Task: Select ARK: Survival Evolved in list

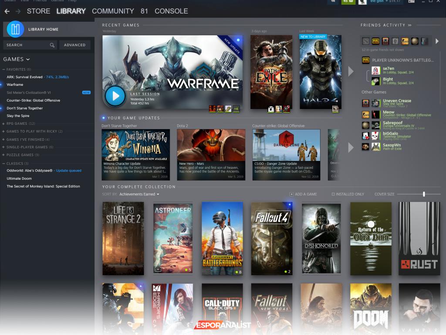Action: tap(24, 77)
